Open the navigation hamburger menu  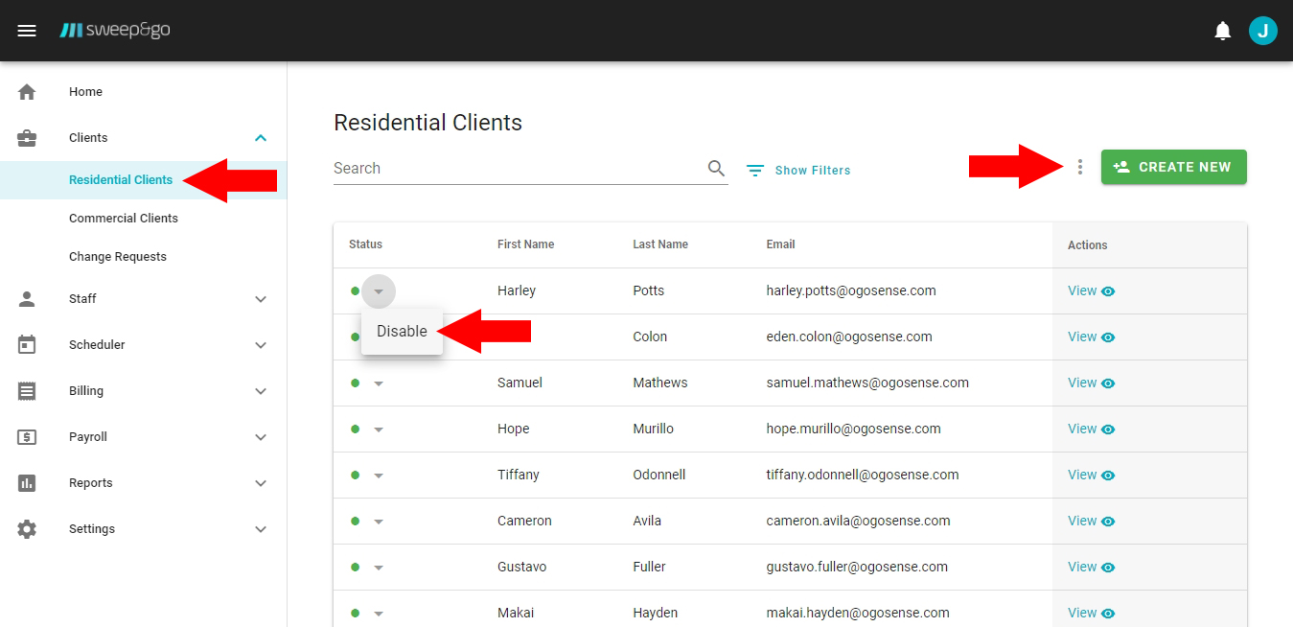pos(27,30)
